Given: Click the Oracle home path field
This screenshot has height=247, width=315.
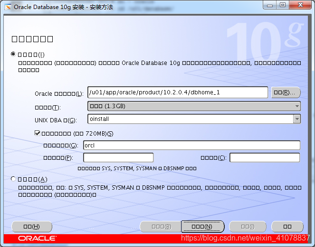Looking at the screenshot, I should click(178, 92).
